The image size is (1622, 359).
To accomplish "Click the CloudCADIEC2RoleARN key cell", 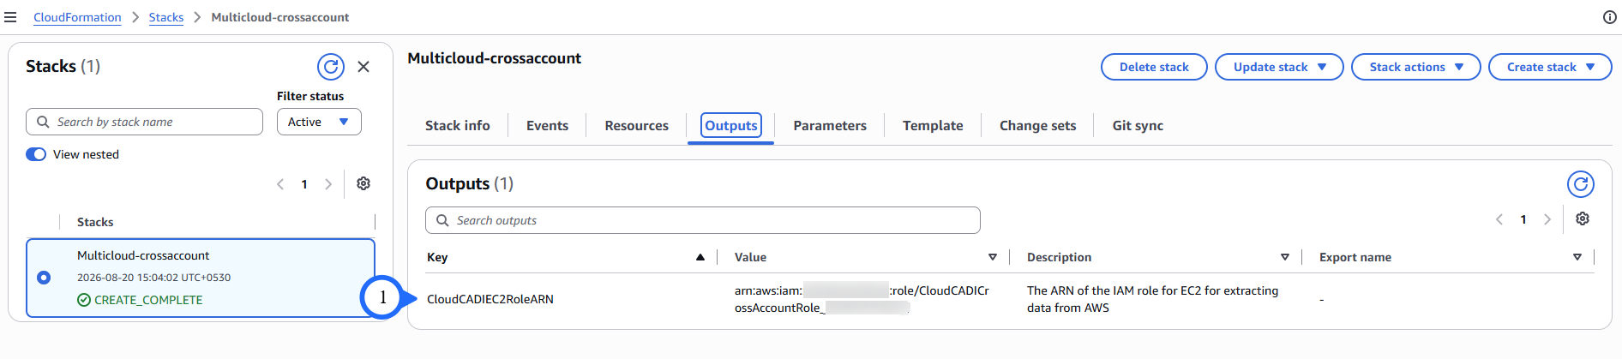I will pos(490,299).
